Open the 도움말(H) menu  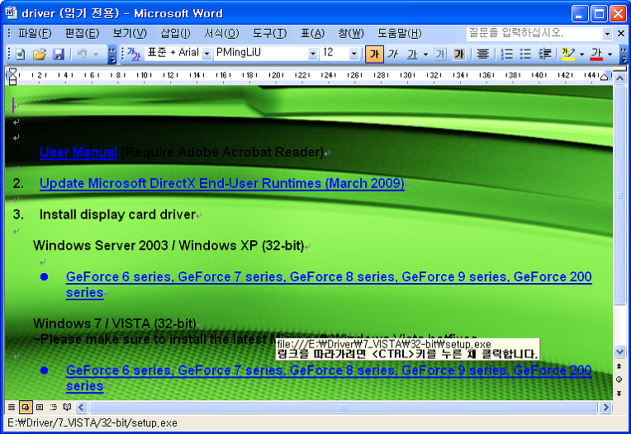tap(399, 33)
